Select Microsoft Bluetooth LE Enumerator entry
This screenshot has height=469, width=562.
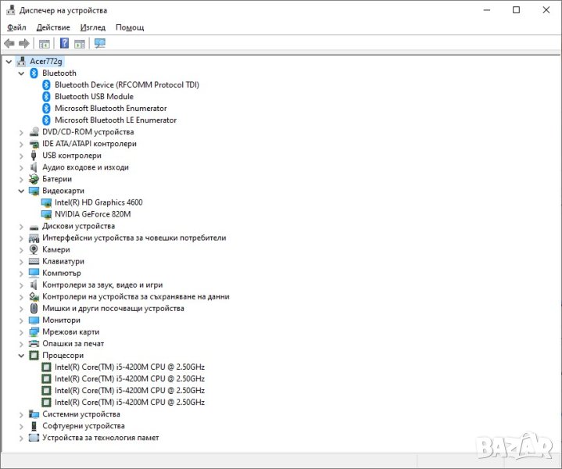tap(115, 120)
